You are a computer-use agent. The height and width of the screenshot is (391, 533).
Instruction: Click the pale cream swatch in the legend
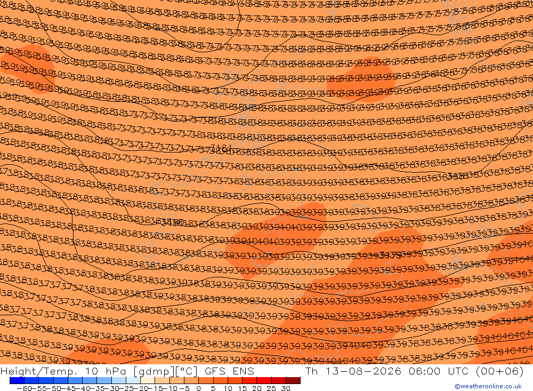148,380
